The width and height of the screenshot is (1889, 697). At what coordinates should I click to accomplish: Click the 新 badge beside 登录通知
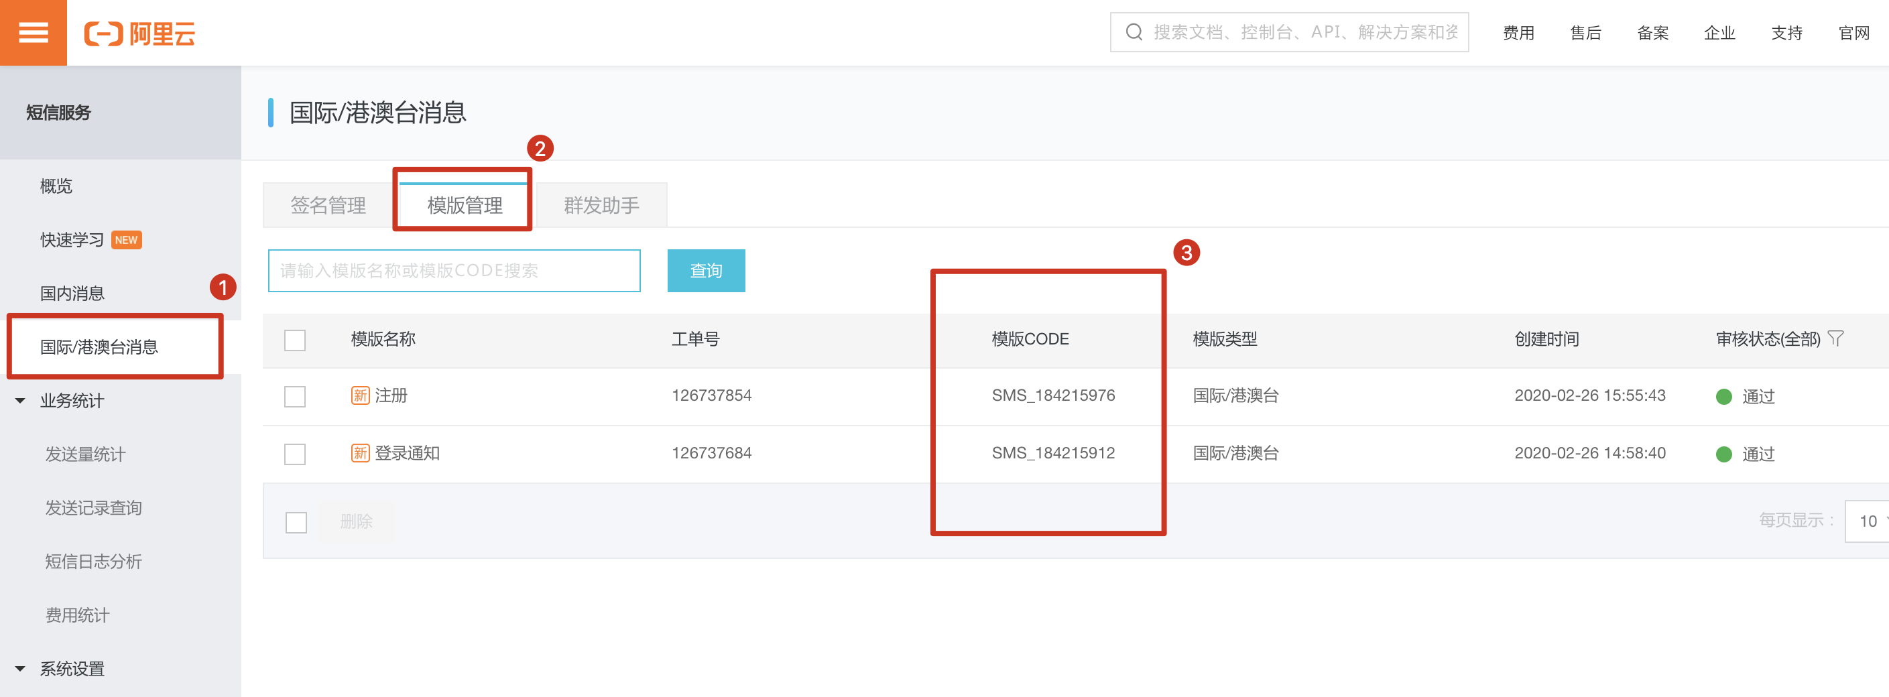[360, 454]
